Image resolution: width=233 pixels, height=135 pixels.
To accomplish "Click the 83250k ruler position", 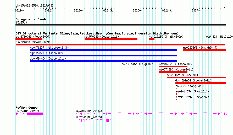I will [x=137, y=10].
